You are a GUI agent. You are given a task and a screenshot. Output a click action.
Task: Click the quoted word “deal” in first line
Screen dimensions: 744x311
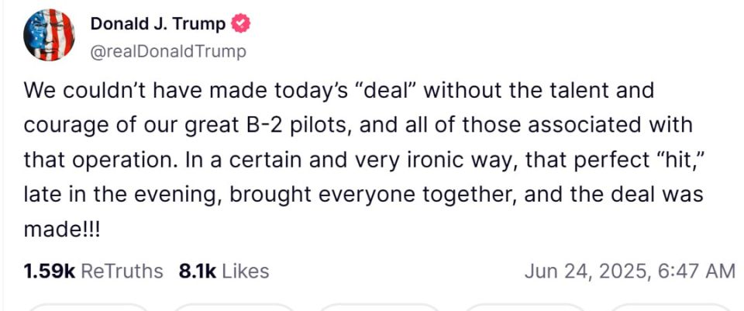tap(391, 90)
